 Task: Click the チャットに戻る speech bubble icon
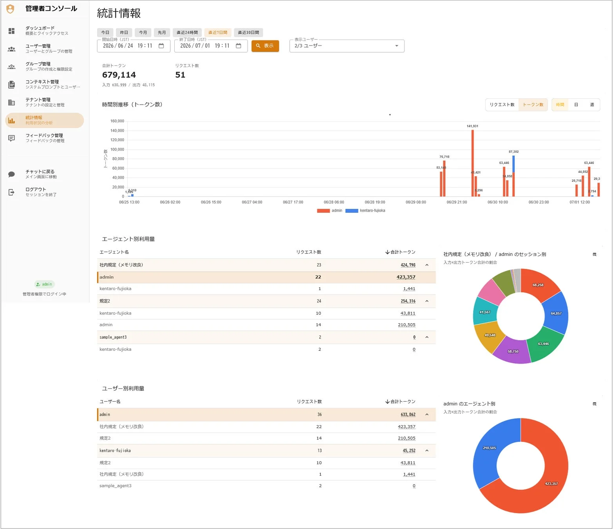[x=11, y=174]
